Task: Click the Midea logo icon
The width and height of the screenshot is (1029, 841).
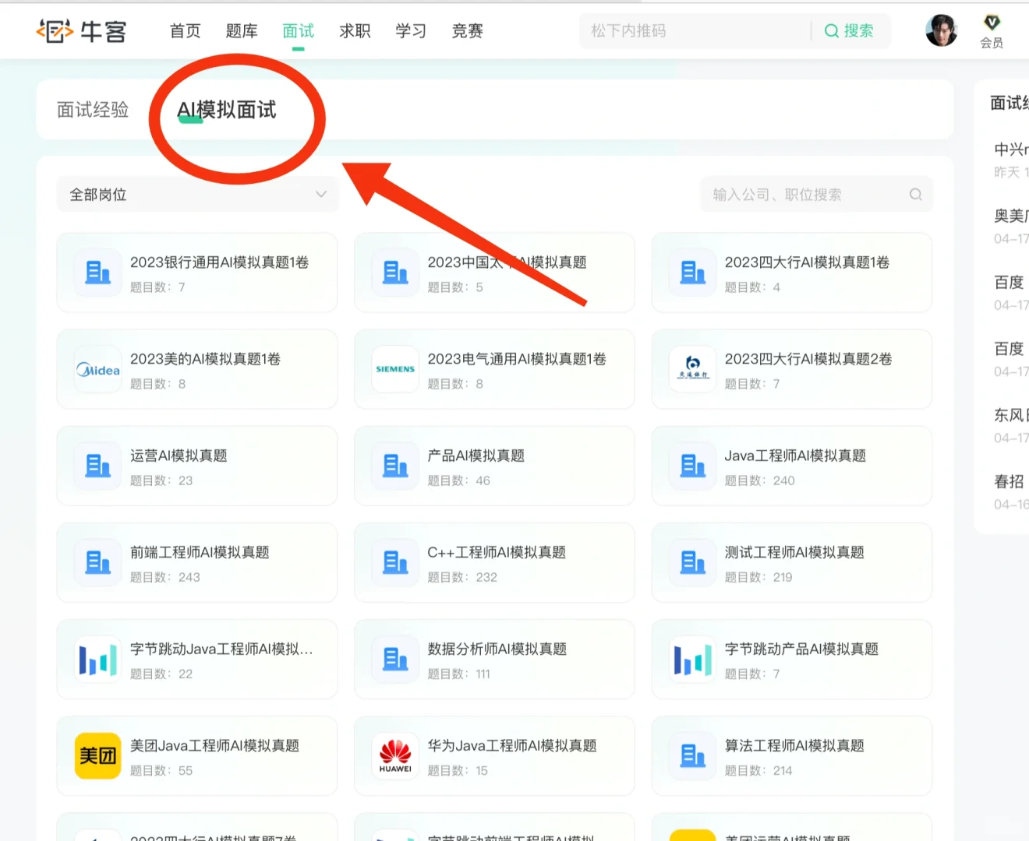Action: pyautogui.click(x=98, y=369)
